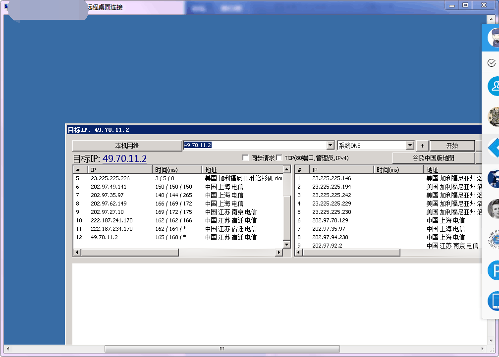Click remote desktop bottom scroll right arrow
The width and height of the screenshot is (499, 357).
483,349
